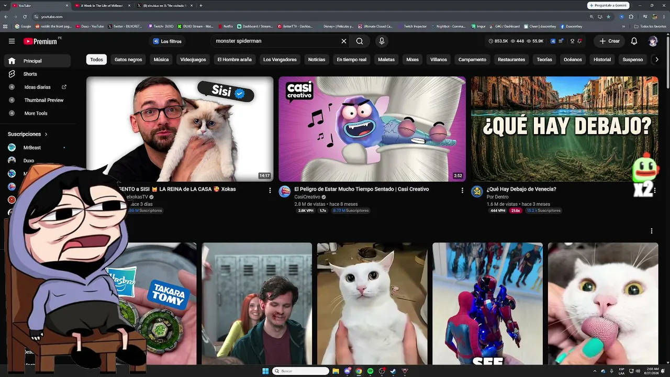Open the Netflix bookmark
670x377 pixels.
225,26
